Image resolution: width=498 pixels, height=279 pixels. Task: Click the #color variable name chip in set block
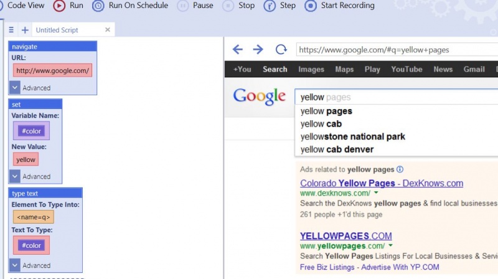[x=31, y=131]
